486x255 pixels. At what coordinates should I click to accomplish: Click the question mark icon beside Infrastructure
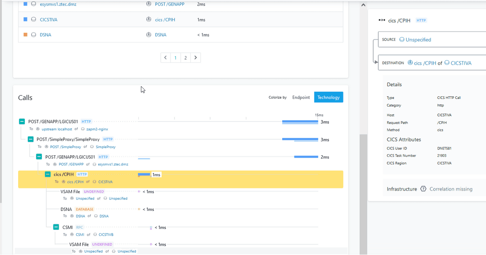[x=424, y=189]
